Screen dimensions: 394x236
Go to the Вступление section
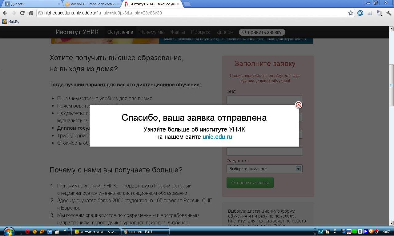point(120,32)
